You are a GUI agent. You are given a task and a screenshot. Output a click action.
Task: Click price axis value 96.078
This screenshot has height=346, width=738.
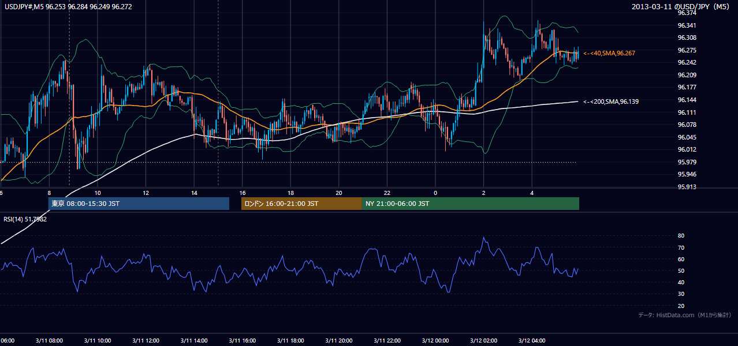687,125
